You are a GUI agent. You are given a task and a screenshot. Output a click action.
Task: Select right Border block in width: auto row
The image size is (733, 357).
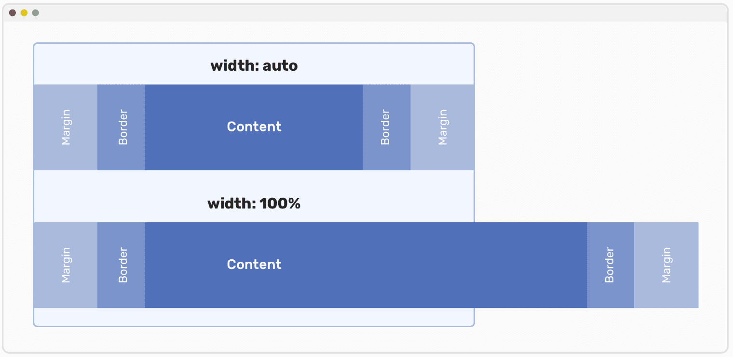coord(386,127)
